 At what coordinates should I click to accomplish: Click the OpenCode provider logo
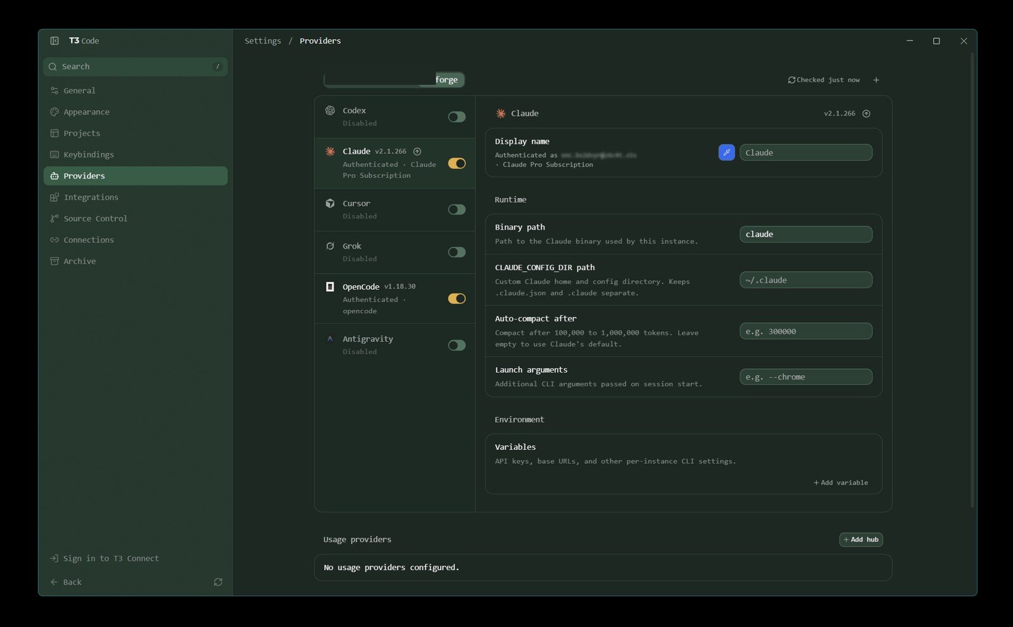pyautogui.click(x=330, y=287)
